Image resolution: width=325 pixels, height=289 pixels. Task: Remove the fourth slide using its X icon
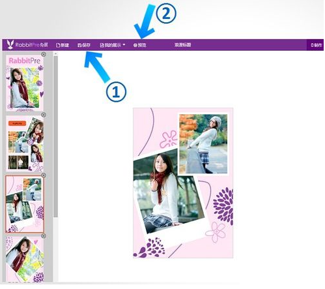tap(44, 236)
